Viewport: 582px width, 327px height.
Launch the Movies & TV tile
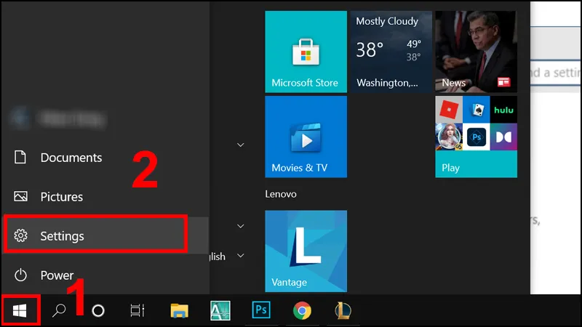click(306, 137)
